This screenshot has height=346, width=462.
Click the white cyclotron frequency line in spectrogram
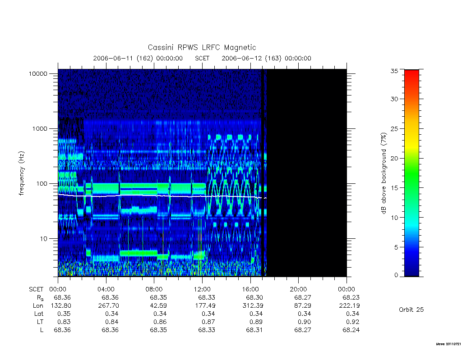click(x=162, y=196)
